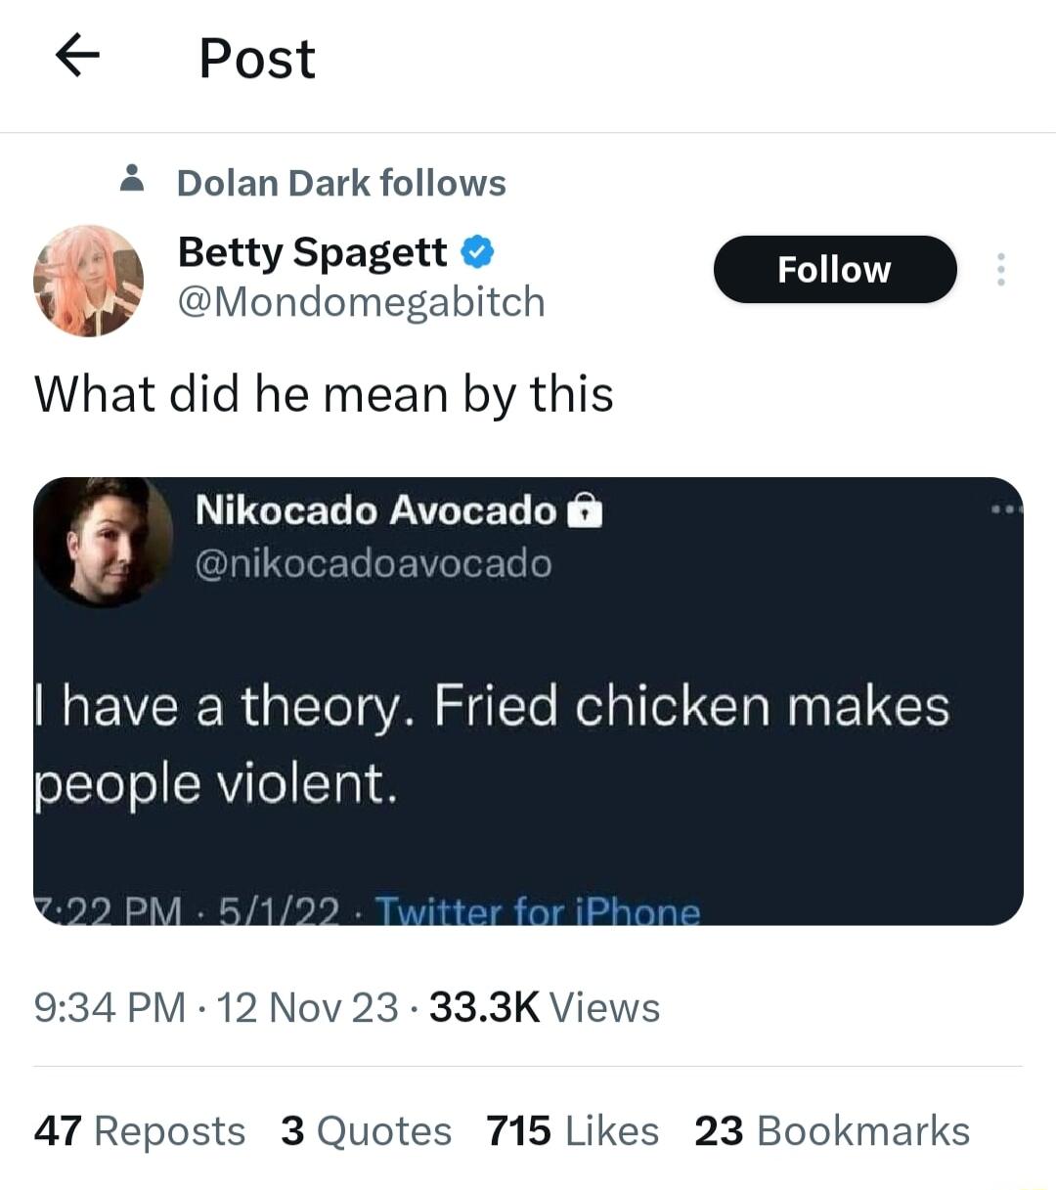Click the Follow button

pyautogui.click(x=834, y=270)
